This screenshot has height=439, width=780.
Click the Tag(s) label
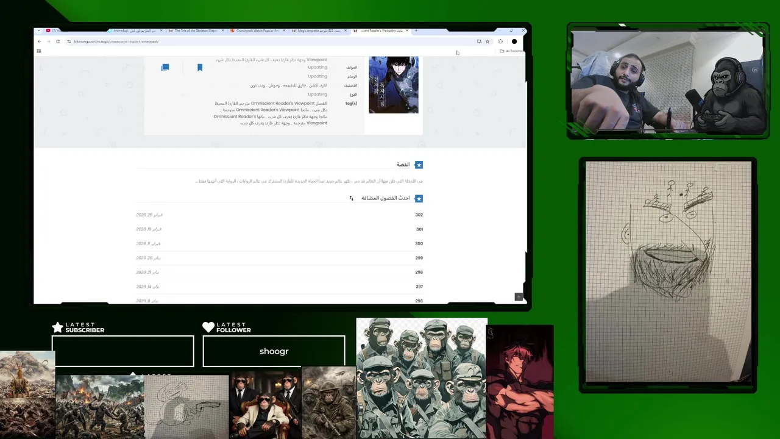click(351, 104)
